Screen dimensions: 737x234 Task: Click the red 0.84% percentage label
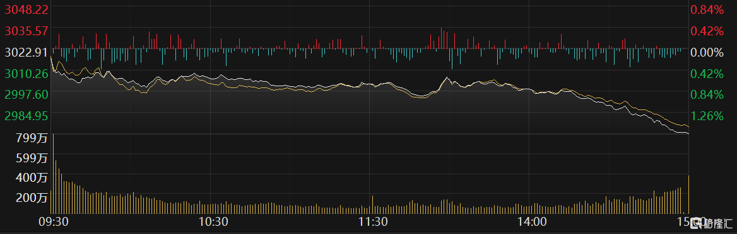tap(707, 9)
